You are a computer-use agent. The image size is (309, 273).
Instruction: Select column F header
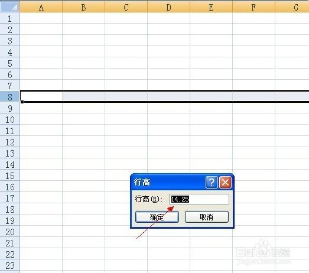tap(254, 7)
